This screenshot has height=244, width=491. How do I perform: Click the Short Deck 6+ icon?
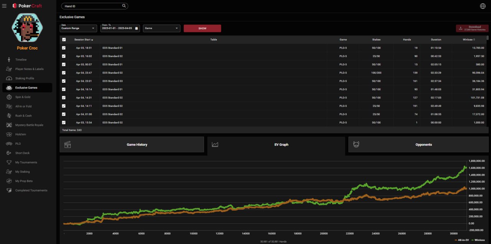[x=9, y=153]
